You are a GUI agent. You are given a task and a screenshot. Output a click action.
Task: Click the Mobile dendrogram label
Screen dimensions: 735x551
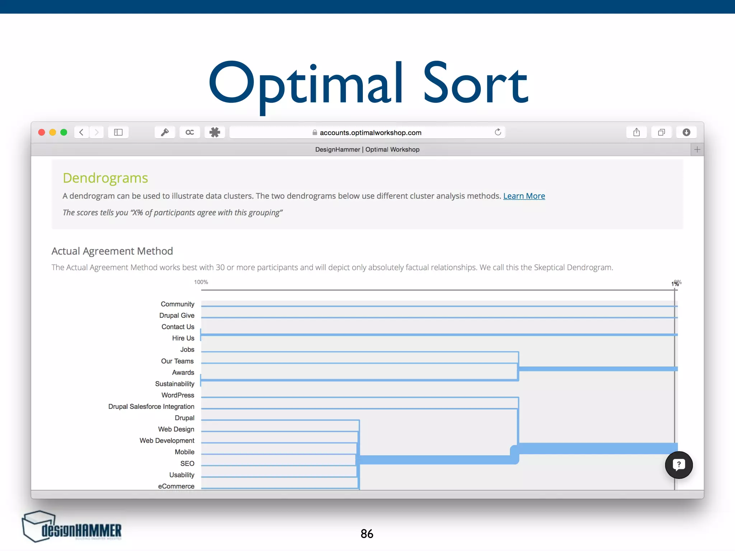coord(184,452)
